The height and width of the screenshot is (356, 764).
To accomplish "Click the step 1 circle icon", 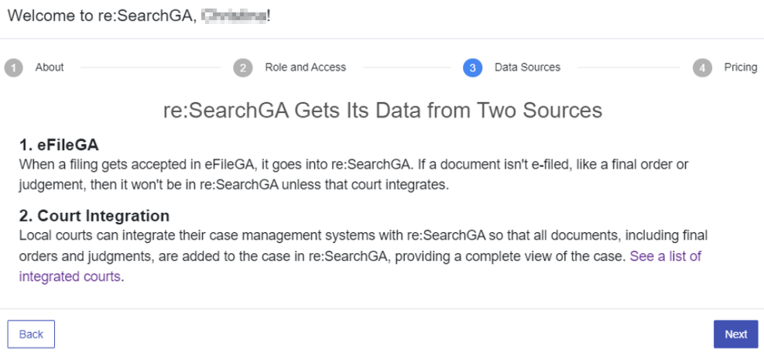I will point(13,68).
